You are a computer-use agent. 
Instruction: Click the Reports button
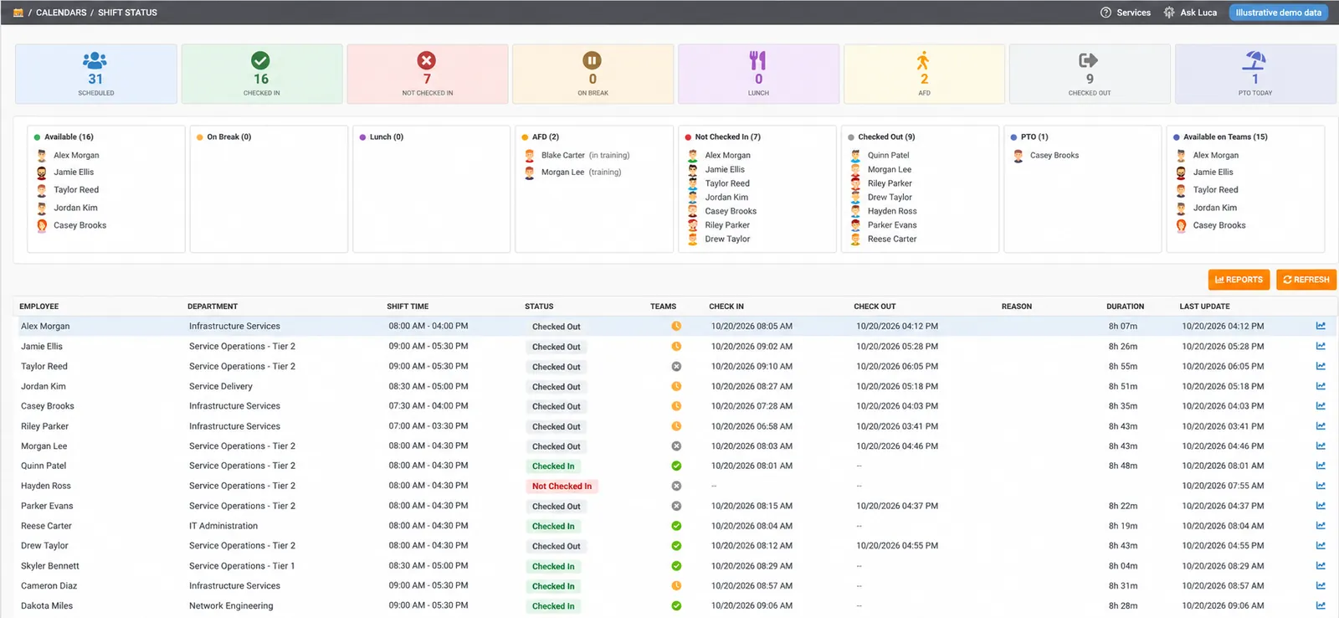coord(1239,280)
